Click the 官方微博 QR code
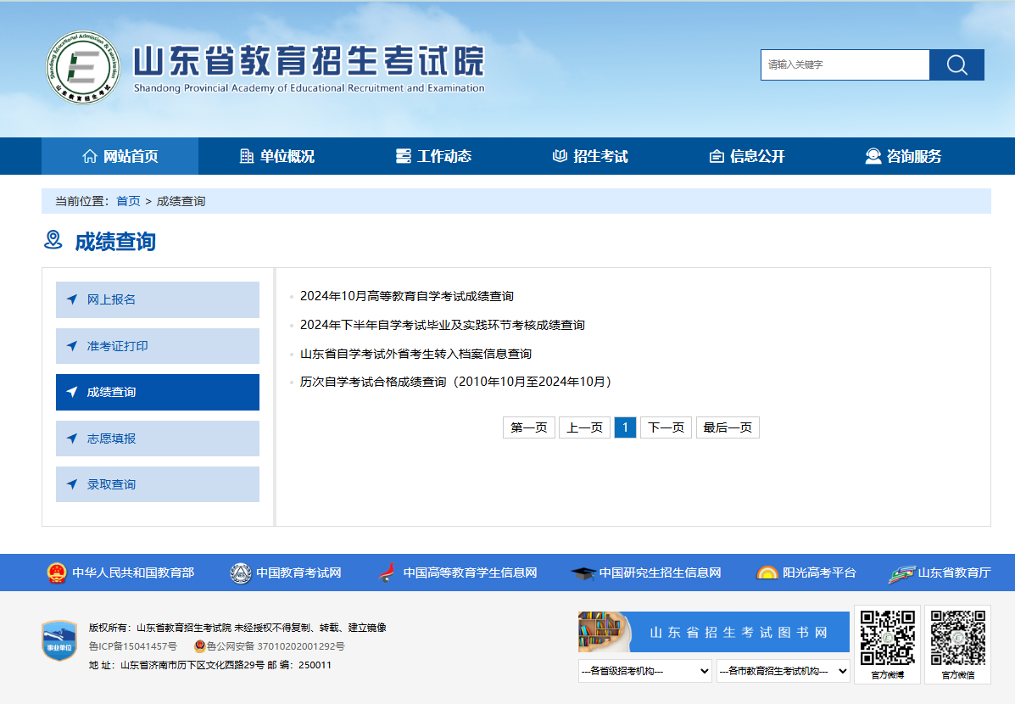This screenshot has width=1015, height=704. pos(887,638)
